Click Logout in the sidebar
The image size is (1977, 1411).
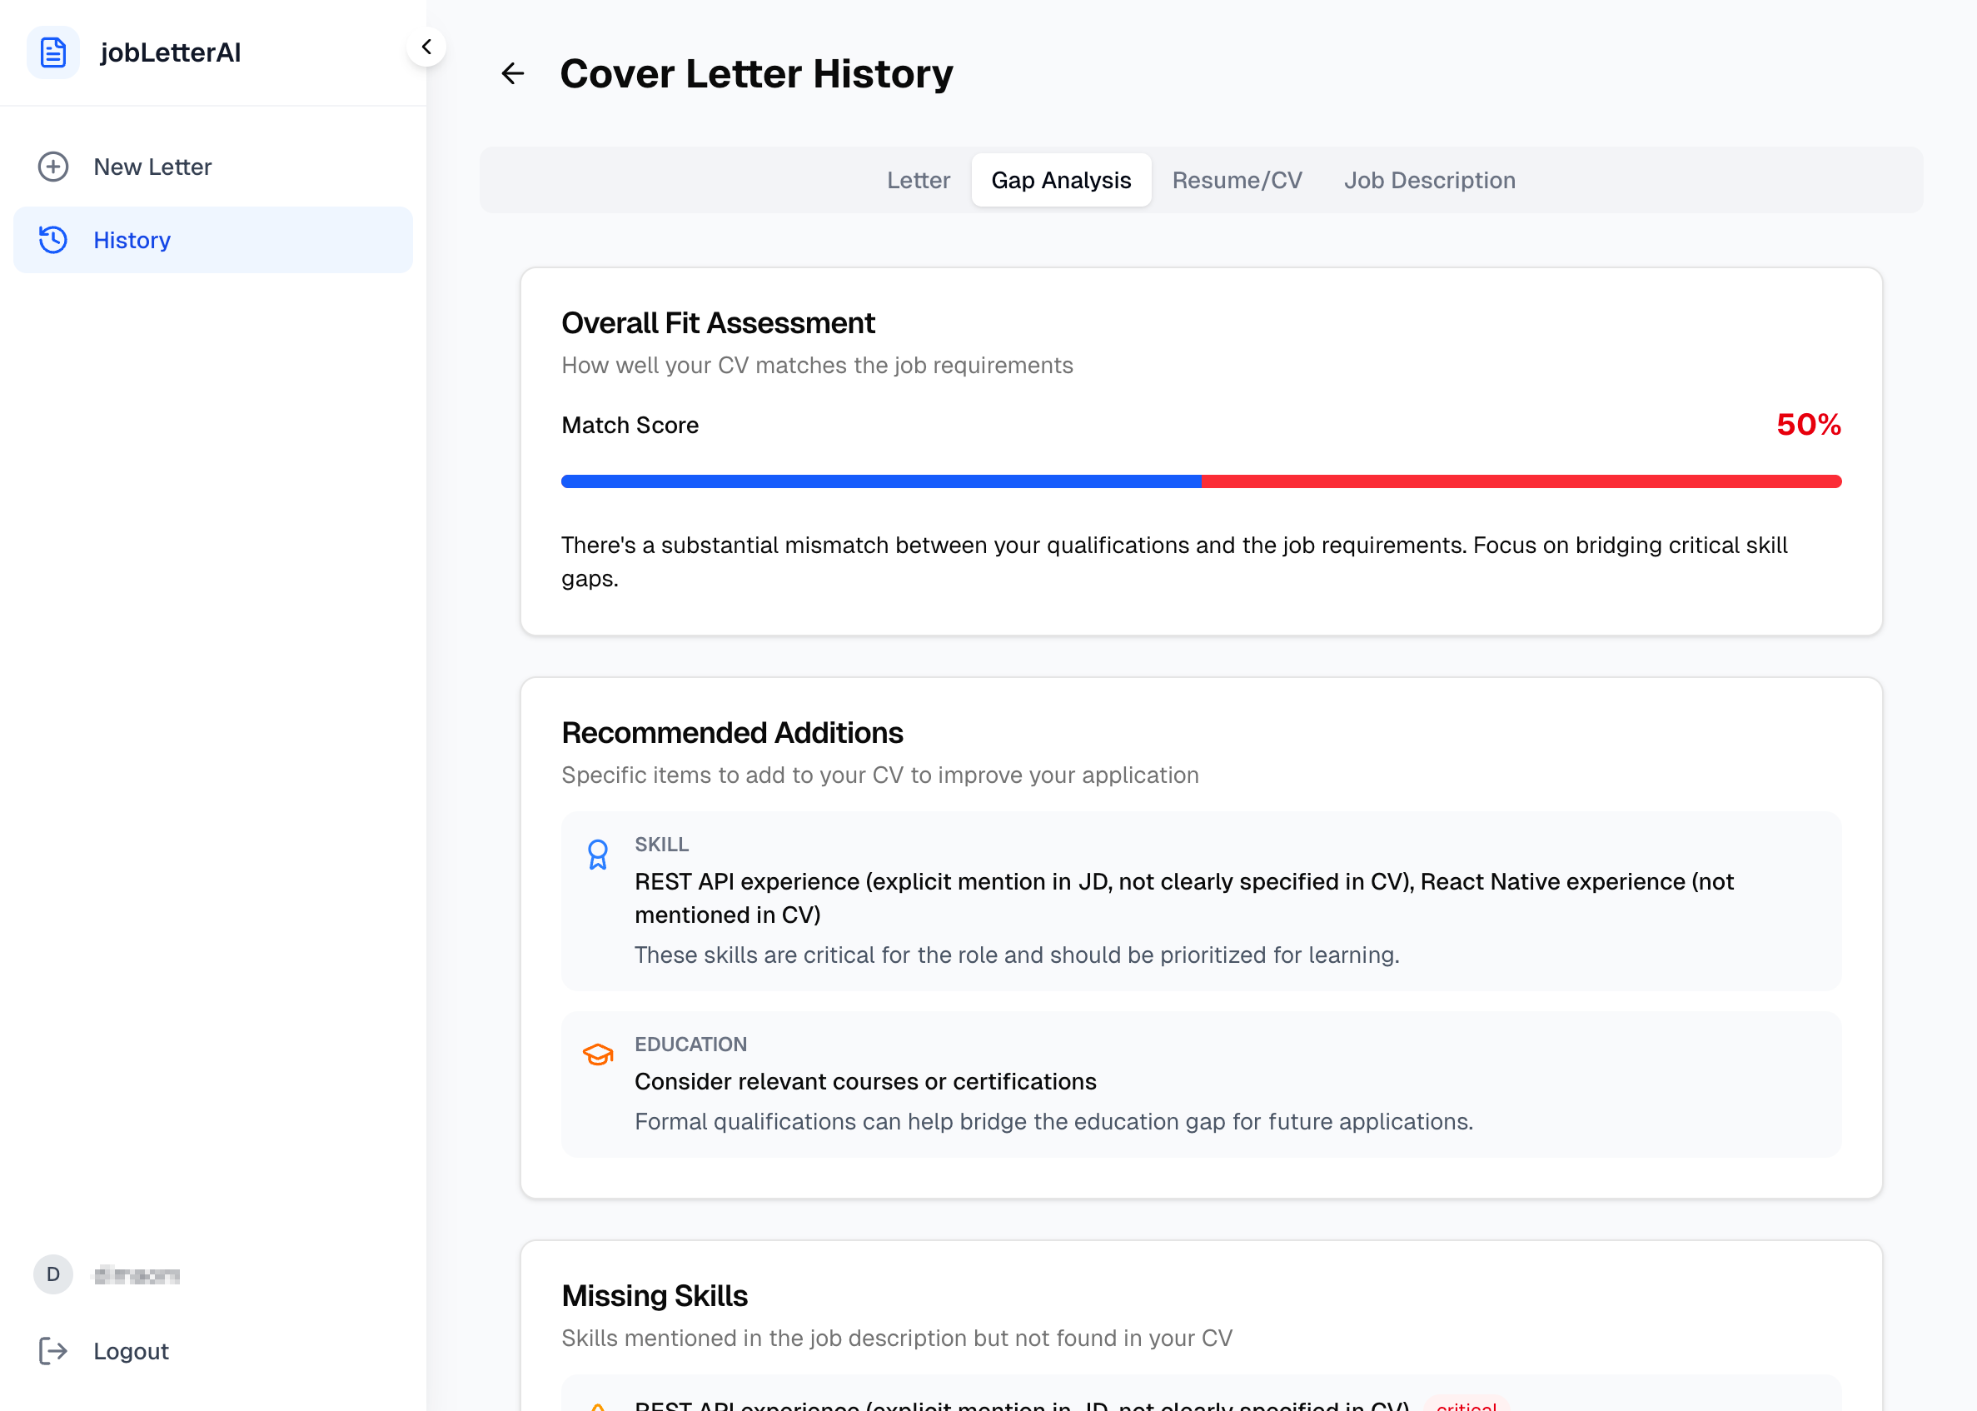[x=130, y=1351]
